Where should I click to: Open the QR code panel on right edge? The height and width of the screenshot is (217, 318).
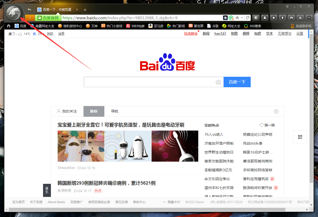300,137
